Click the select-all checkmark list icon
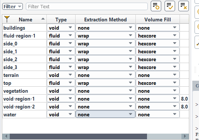 170,6
